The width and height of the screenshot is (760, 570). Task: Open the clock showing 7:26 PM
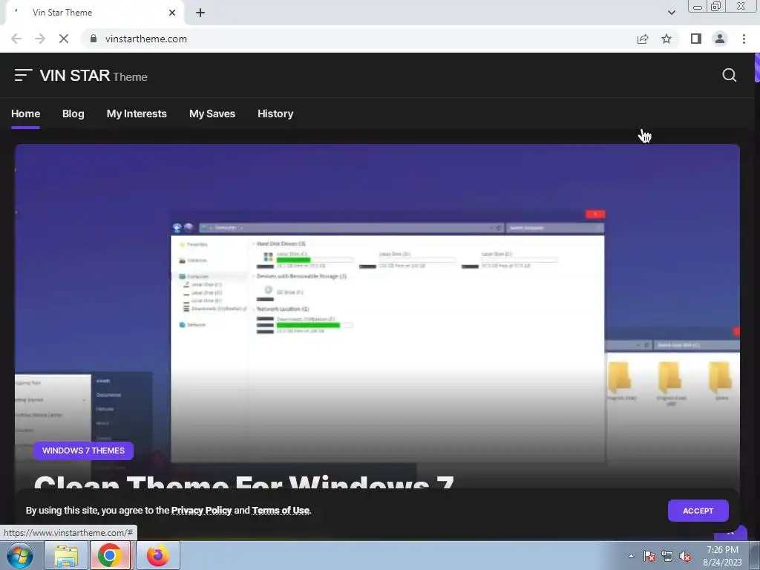722,555
